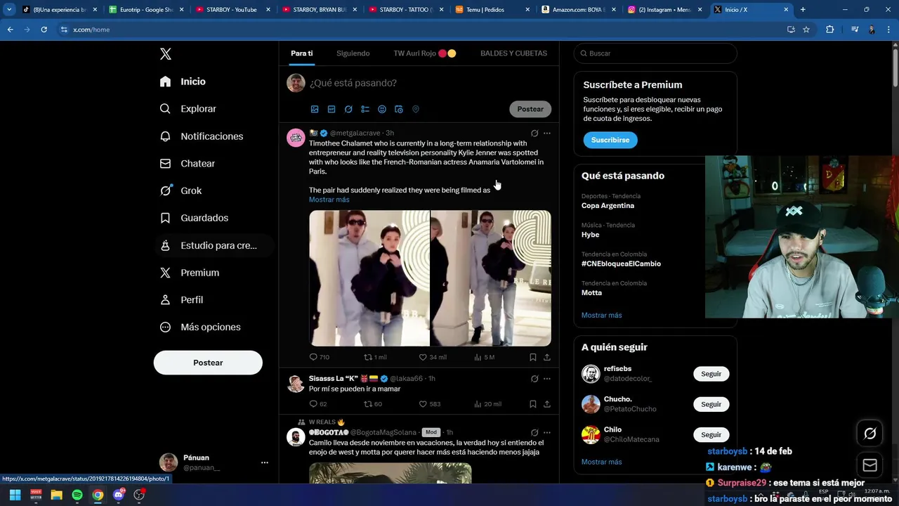Screen dimensions: 899x506
Task: Reply to the metgalacrave post
Action: point(320,357)
